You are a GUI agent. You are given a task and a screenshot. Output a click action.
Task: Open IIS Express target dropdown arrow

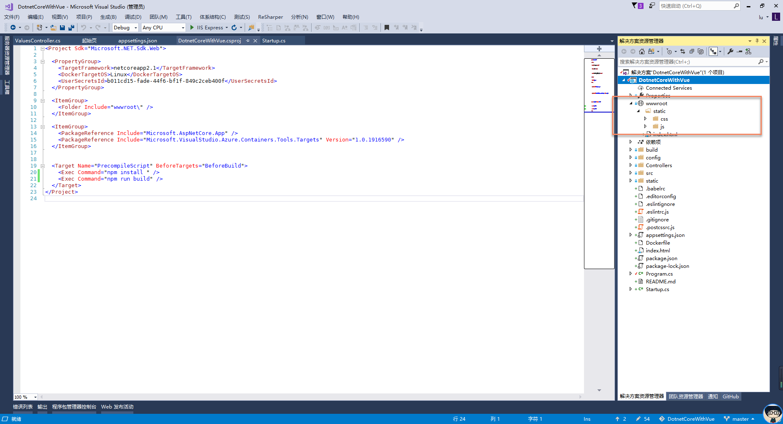pos(227,28)
